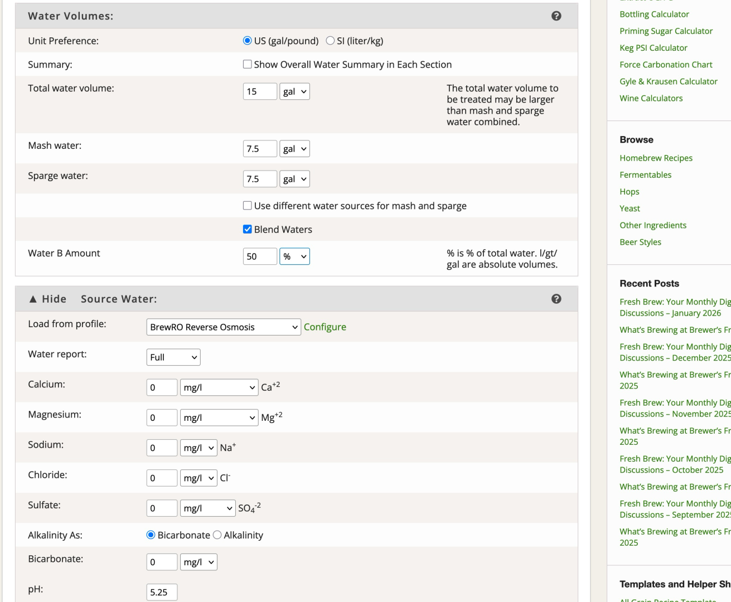
Task: Open the Load from profile dropdown
Action: click(x=224, y=327)
